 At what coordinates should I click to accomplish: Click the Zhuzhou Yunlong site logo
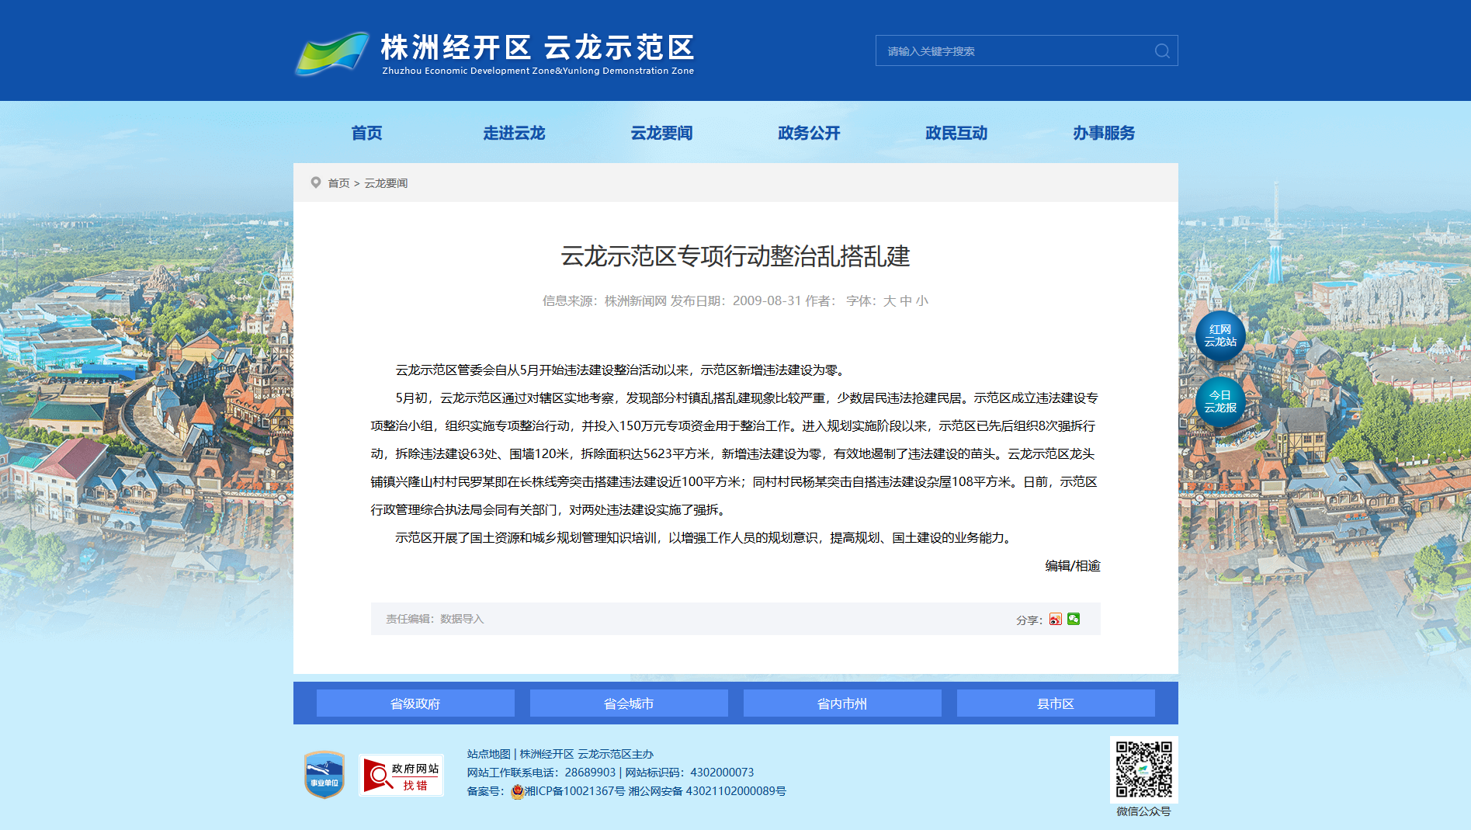[x=494, y=53]
